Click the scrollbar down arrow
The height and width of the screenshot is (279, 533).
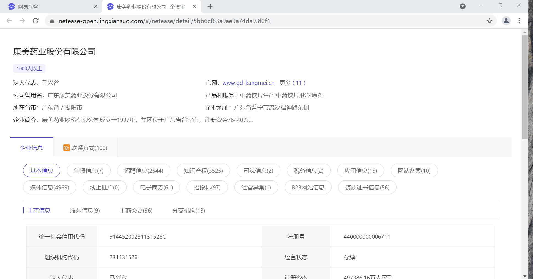tap(525, 276)
